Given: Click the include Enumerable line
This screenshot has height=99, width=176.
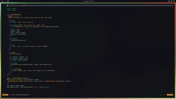Looking at the screenshot, I should (15, 54).
